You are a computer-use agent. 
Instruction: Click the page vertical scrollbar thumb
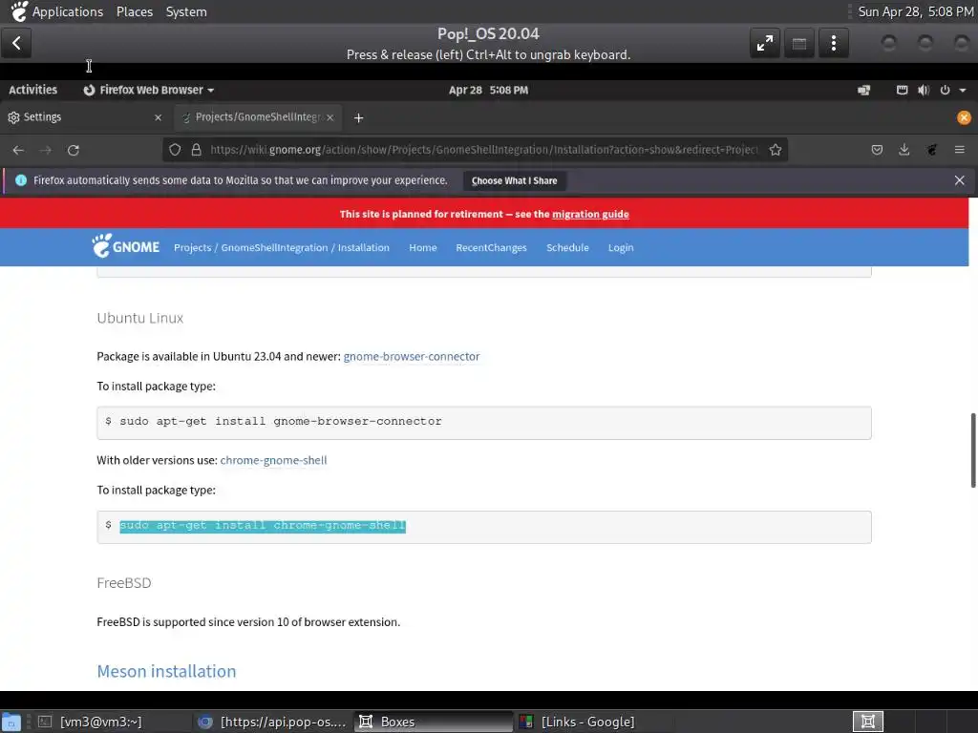point(972,450)
